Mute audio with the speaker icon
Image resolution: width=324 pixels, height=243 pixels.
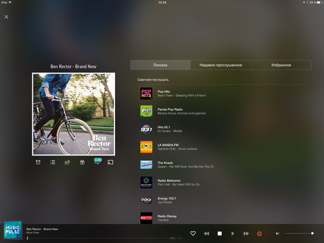(x=277, y=234)
